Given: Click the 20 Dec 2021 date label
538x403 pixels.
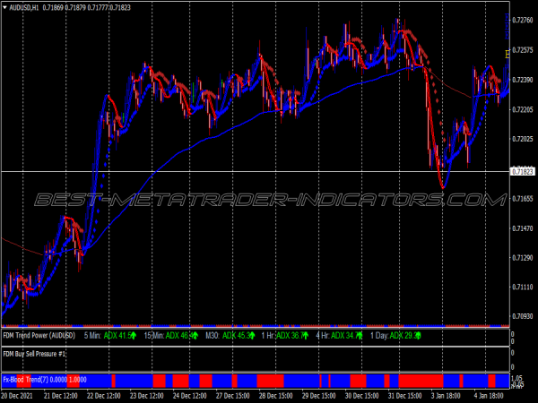Looking at the screenshot, I should point(17,396).
